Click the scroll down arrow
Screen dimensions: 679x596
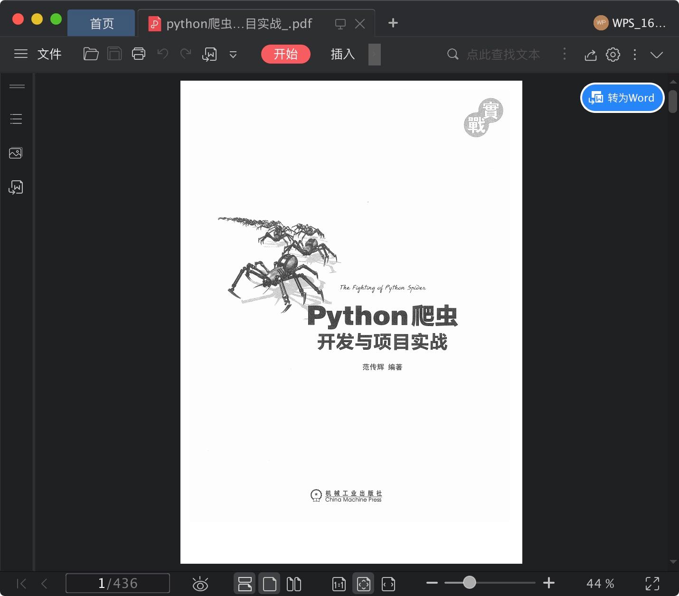coord(673,562)
